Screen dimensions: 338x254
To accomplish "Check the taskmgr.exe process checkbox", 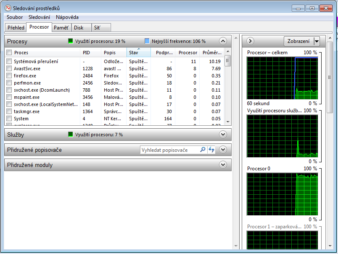I will 9,111.
